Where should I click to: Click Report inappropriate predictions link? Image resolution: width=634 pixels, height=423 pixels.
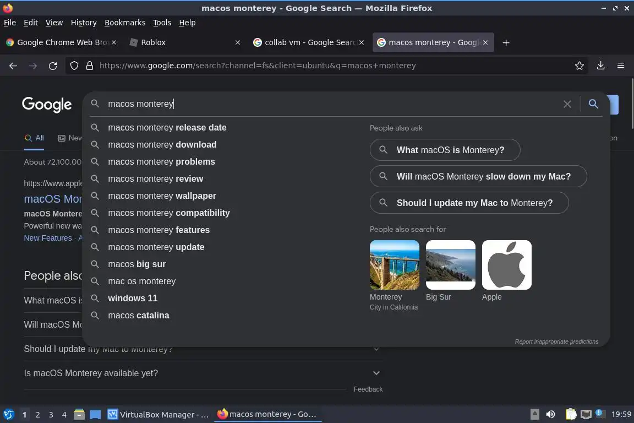point(556,341)
